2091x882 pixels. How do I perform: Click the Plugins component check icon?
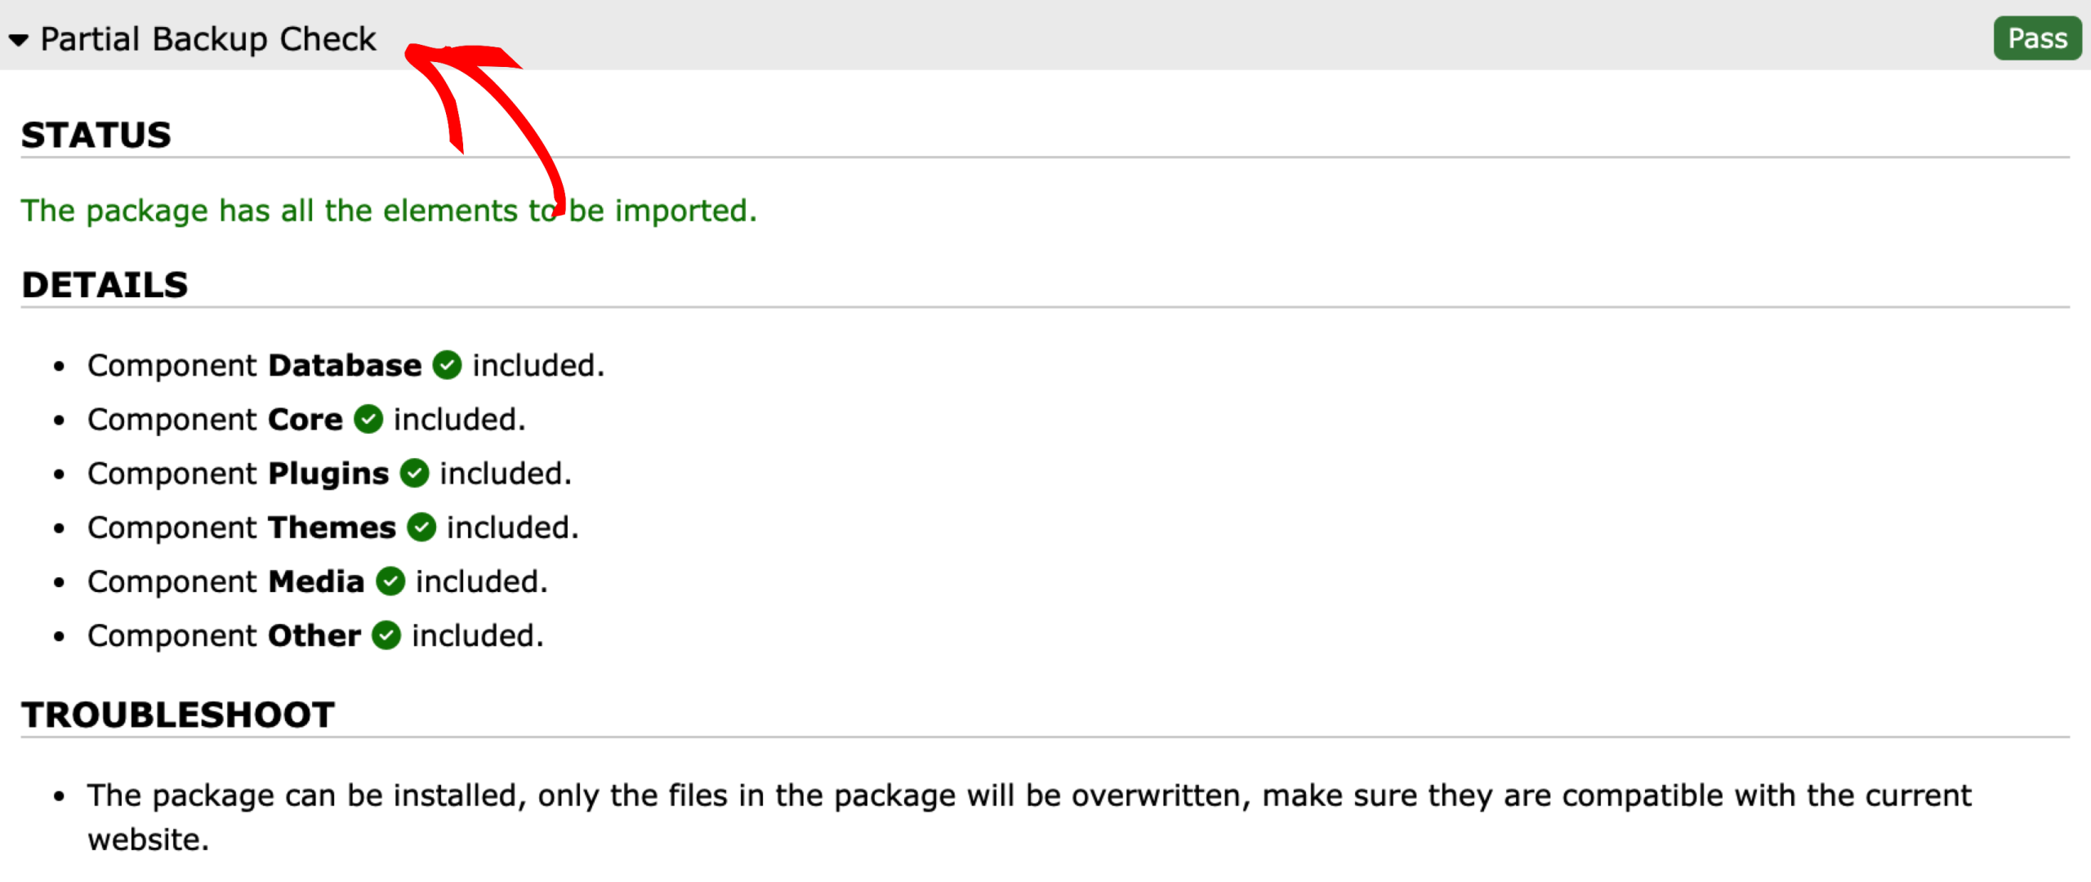tap(414, 473)
